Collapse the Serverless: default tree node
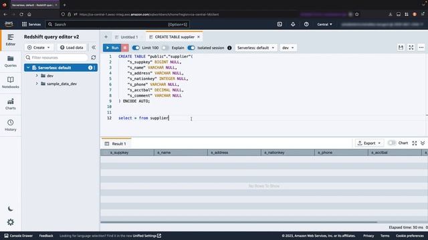428x240 pixels. point(28,68)
